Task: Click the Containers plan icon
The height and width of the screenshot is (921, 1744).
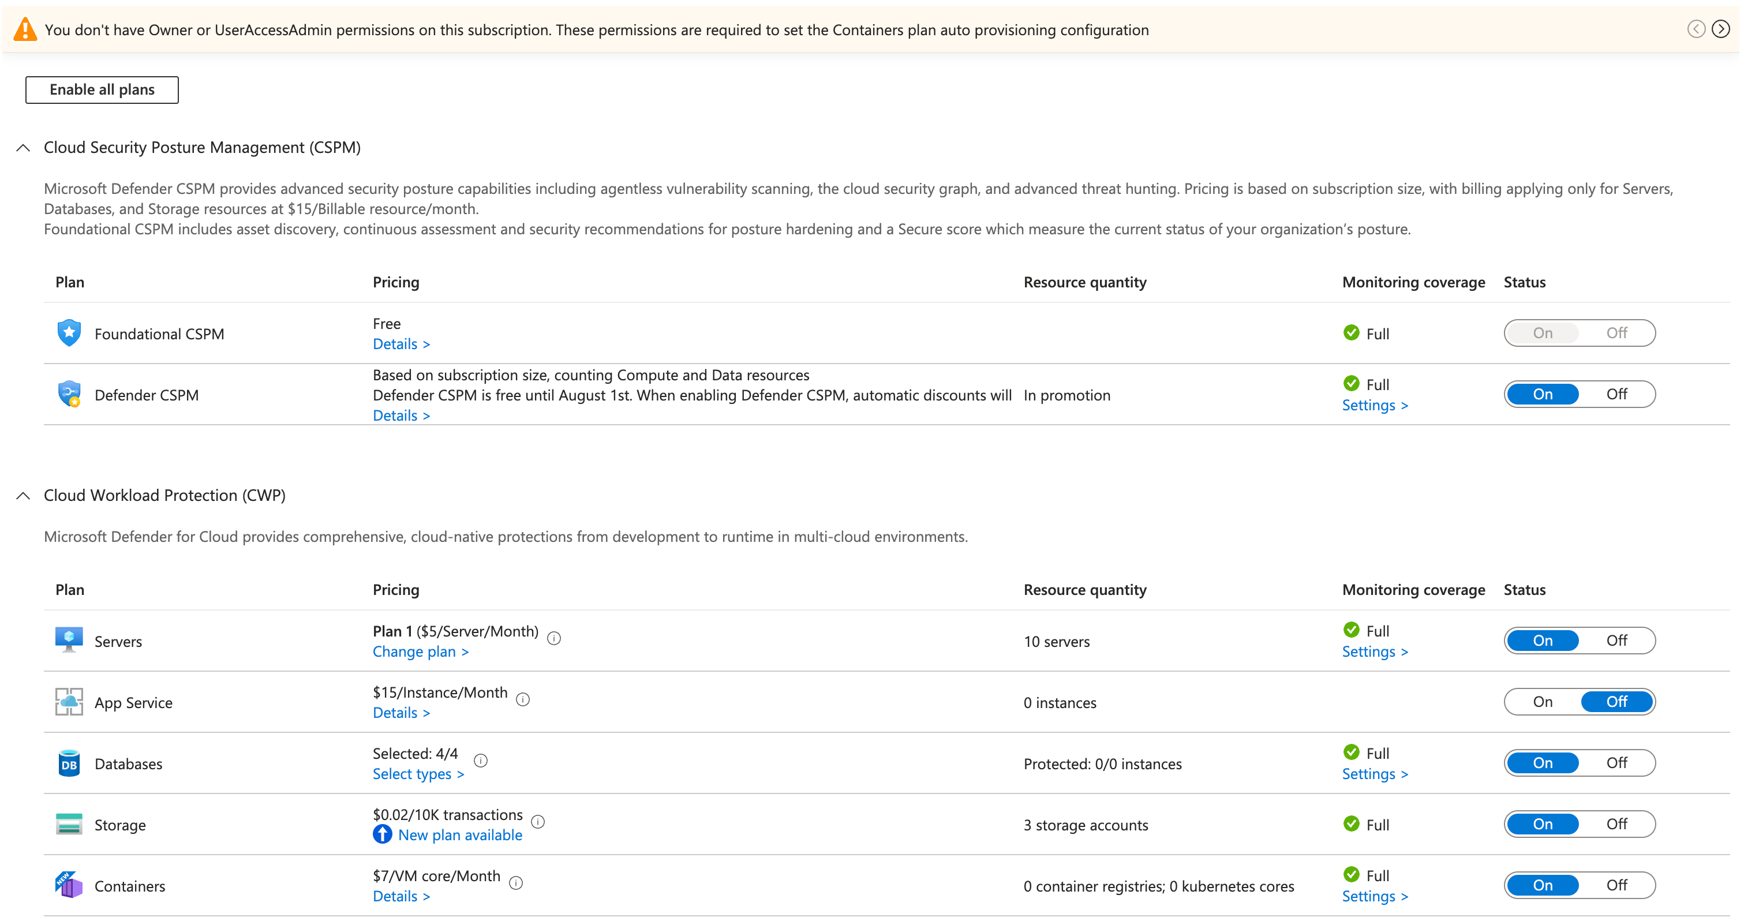Action: coord(69,885)
